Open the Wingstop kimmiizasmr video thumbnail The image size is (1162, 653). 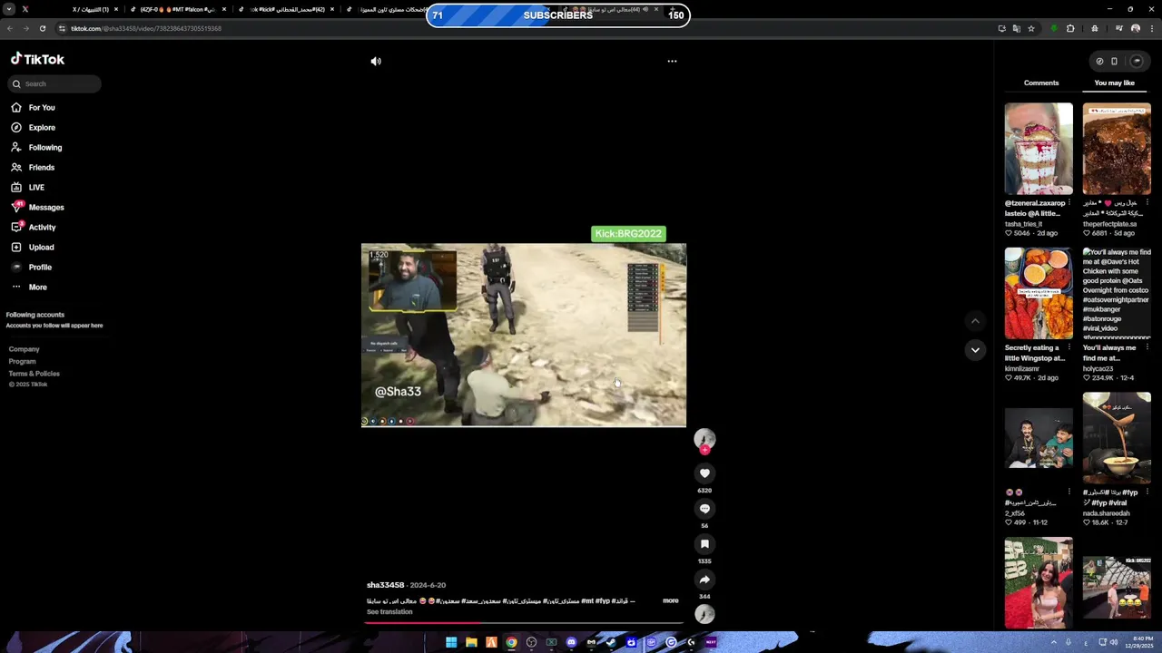tap(1039, 294)
